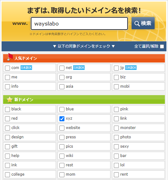
Task: Click the yellow star icon in 新ドメイン
Action: pyautogui.click(x=10, y=99)
